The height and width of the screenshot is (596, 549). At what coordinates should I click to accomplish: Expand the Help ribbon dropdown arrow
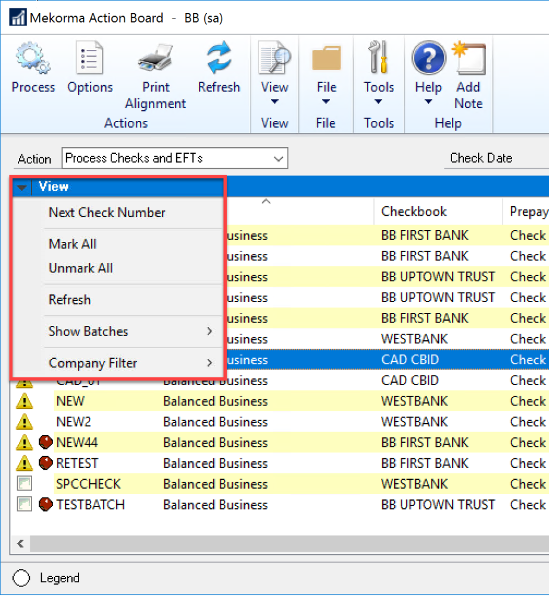[x=428, y=101]
